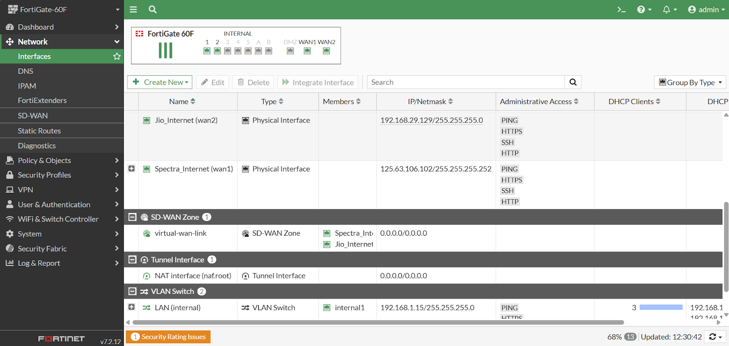Sort by Type column arrows

point(281,101)
